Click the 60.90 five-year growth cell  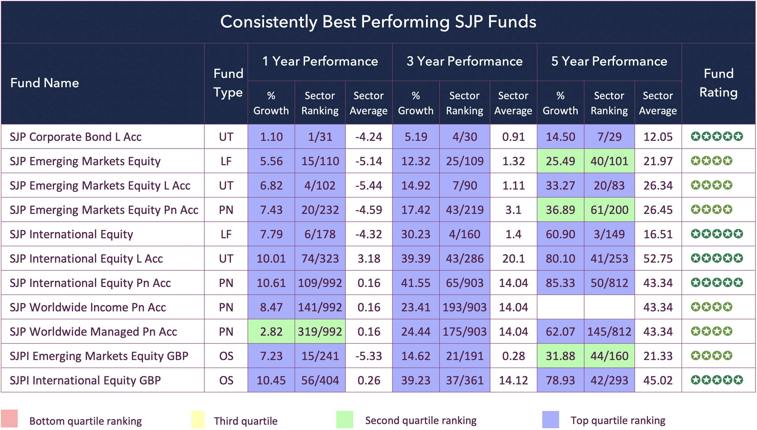[561, 234]
